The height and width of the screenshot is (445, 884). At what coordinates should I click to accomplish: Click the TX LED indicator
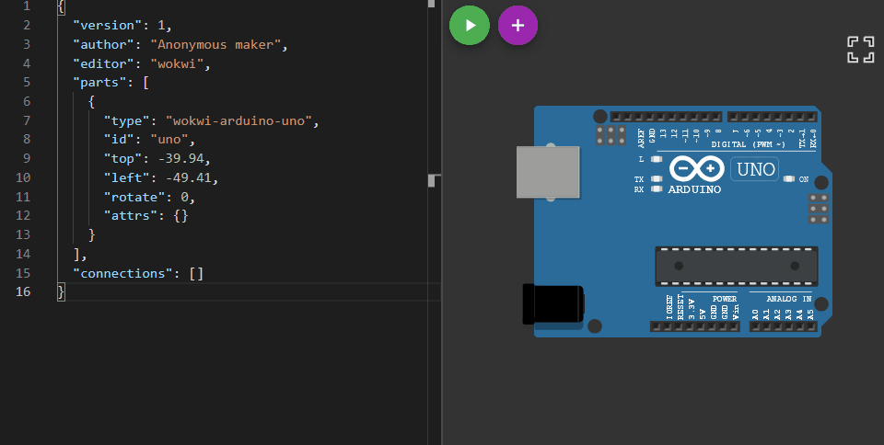[x=657, y=179]
